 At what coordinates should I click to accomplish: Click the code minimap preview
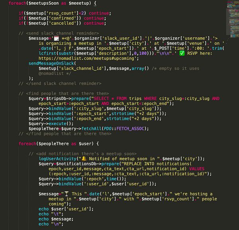[233, 19]
